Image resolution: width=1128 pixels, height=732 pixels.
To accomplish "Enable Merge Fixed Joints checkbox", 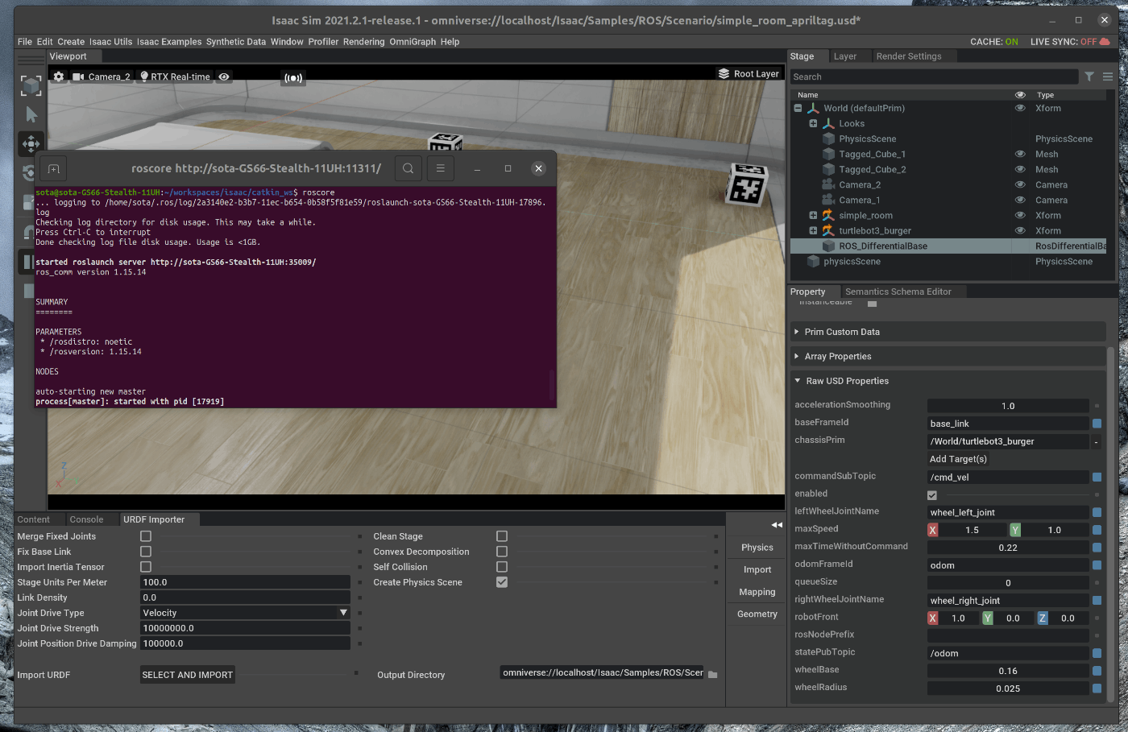I will point(146,536).
